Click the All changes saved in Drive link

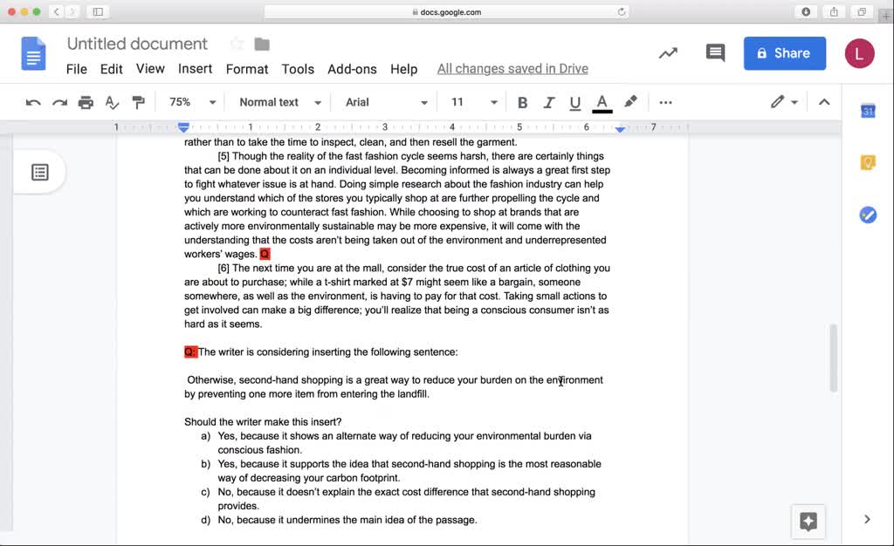512,69
